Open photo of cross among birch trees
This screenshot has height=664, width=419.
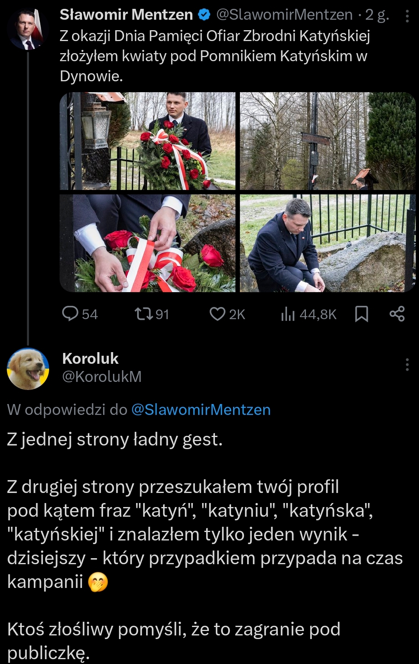pyautogui.click(x=327, y=141)
